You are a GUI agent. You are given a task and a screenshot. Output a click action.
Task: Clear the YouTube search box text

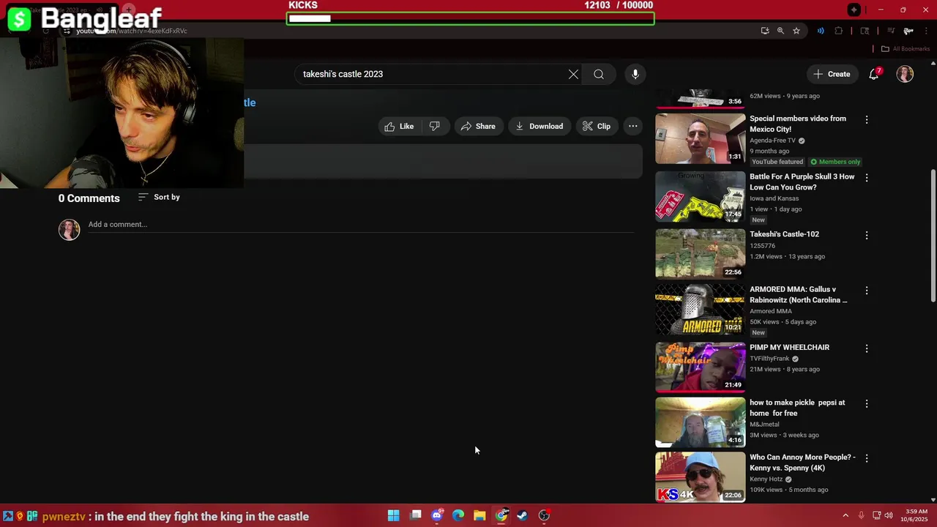pyautogui.click(x=573, y=74)
